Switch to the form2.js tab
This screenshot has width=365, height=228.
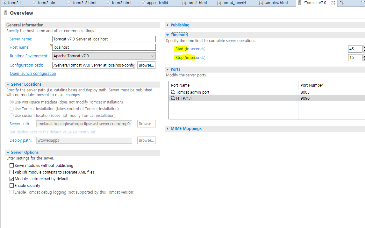12,3
